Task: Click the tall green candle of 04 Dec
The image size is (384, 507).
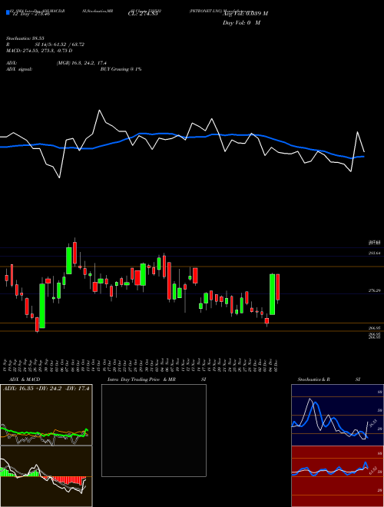Action: [272, 294]
